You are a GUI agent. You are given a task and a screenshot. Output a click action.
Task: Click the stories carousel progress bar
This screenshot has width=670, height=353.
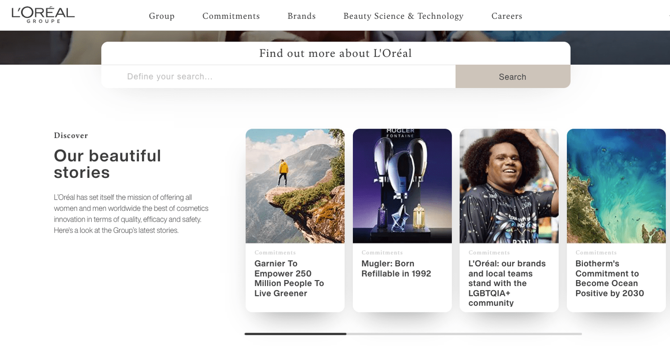point(413,334)
